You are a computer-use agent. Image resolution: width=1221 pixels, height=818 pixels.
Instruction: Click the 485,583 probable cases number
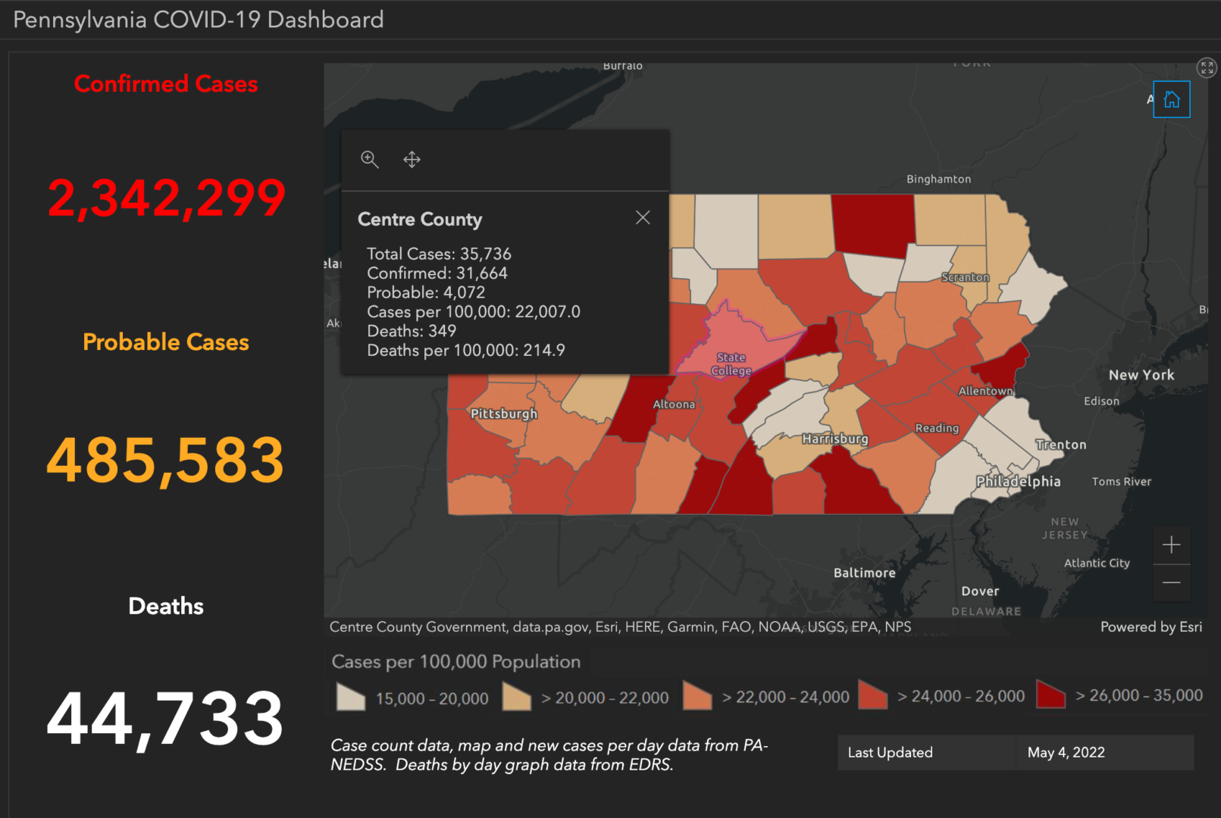pyautogui.click(x=166, y=460)
